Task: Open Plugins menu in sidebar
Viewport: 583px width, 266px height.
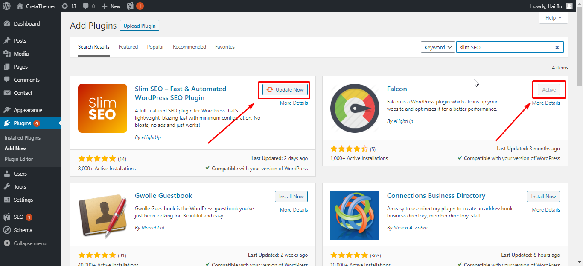Action: click(31, 123)
